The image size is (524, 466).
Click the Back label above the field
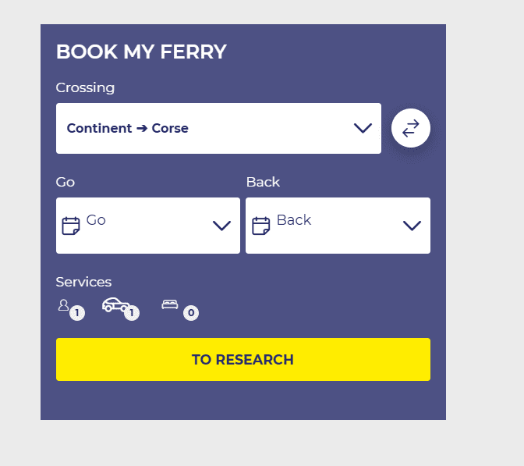pyautogui.click(x=263, y=182)
